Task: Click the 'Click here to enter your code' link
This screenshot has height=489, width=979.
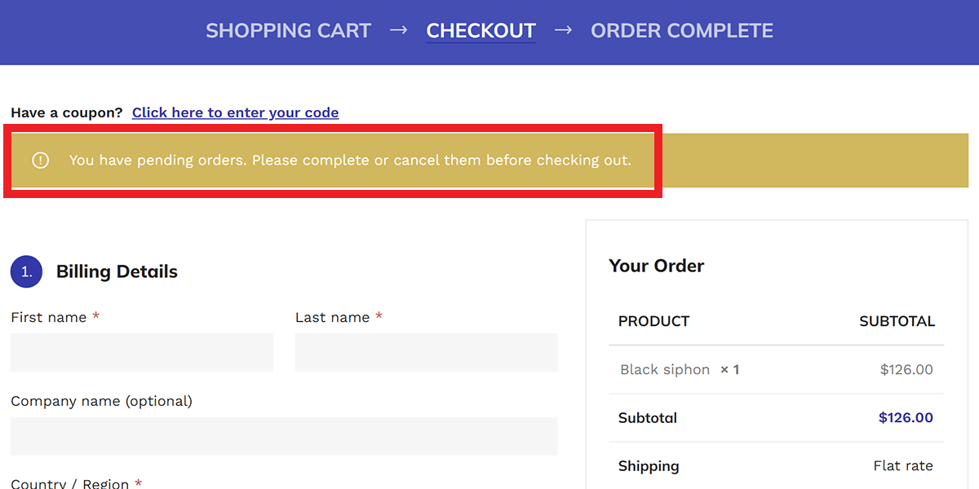Action: click(x=235, y=112)
